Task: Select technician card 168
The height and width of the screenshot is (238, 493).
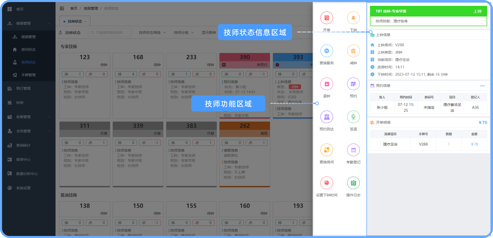Action: [138, 86]
